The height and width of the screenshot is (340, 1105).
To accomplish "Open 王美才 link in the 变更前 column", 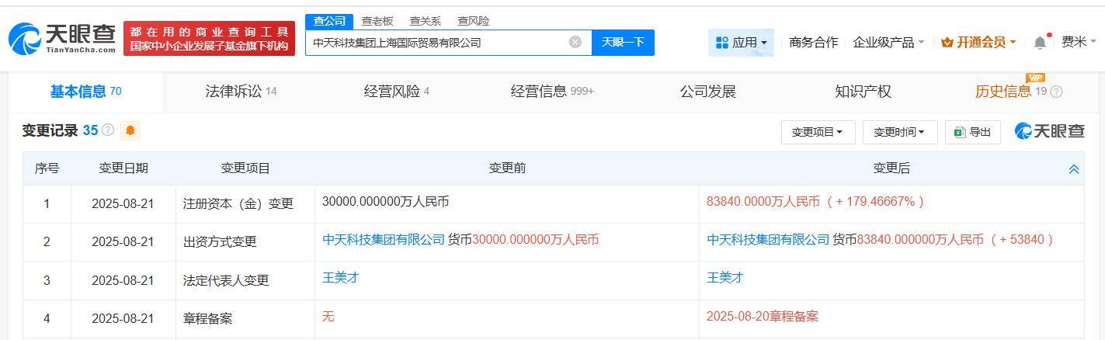I will point(340,277).
